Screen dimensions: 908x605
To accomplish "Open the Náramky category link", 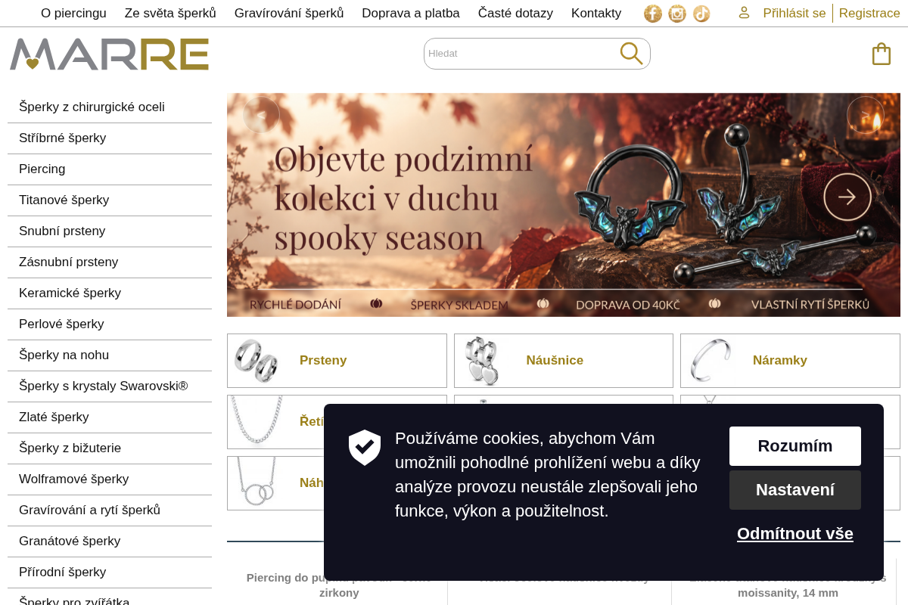I will (780, 361).
